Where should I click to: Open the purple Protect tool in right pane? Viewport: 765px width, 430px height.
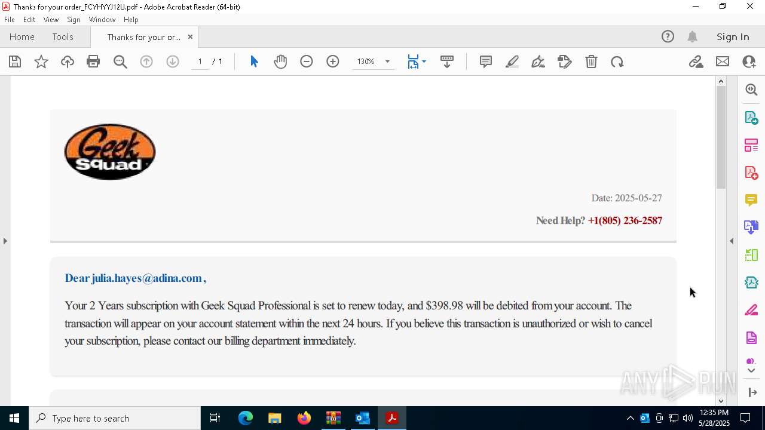pos(751,337)
